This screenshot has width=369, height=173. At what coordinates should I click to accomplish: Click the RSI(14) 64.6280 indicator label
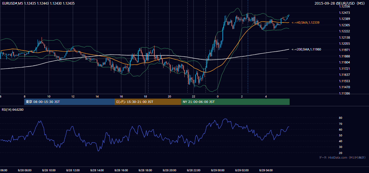click(x=13, y=110)
